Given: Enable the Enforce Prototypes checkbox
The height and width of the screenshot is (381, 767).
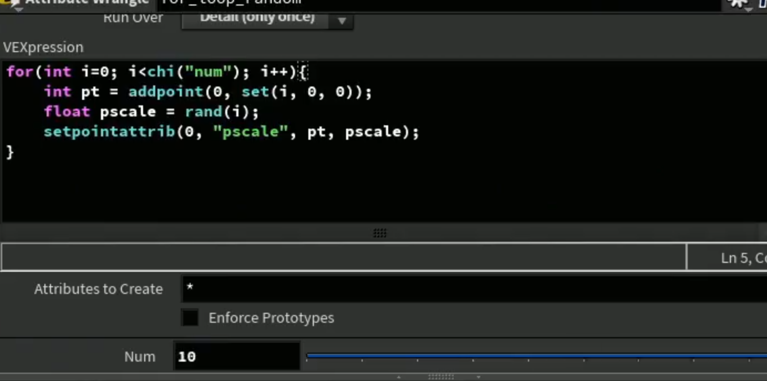Looking at the screenshot, I should [x=190, y=318].
